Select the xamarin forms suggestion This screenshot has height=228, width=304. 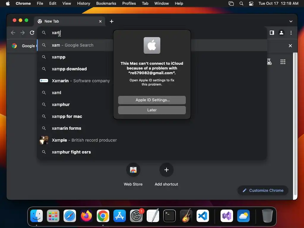point(152,128)
